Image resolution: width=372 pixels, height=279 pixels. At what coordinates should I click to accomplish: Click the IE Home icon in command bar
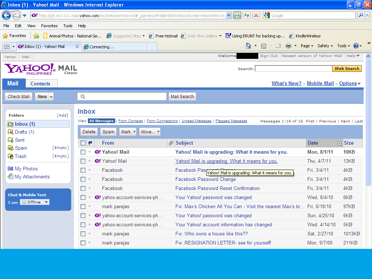tap(248, 46)
